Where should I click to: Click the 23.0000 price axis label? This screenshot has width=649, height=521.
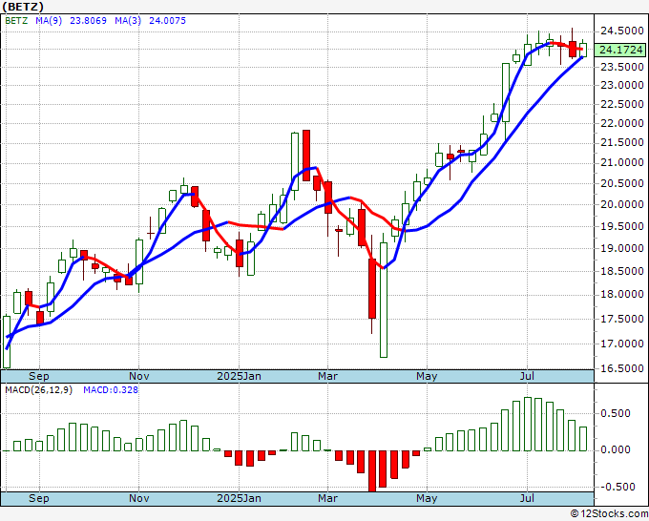622,85
